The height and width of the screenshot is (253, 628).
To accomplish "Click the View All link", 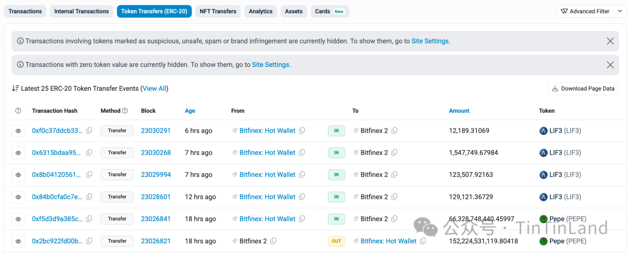I will click(155, 88).
